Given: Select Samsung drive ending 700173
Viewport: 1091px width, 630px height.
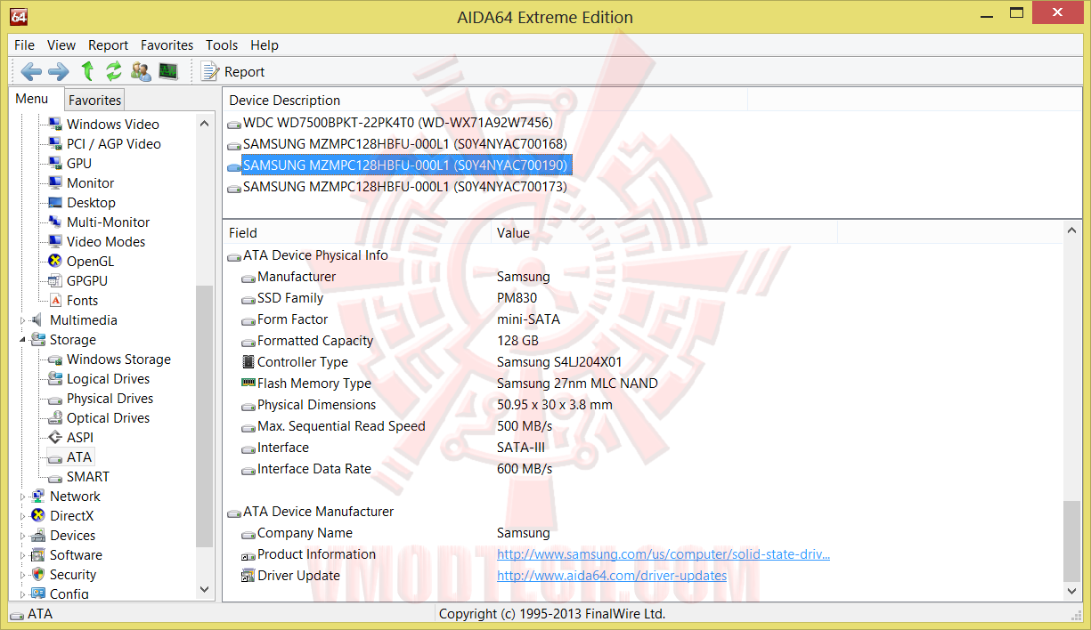Looking at the screenshot, I should pos(404,187).
